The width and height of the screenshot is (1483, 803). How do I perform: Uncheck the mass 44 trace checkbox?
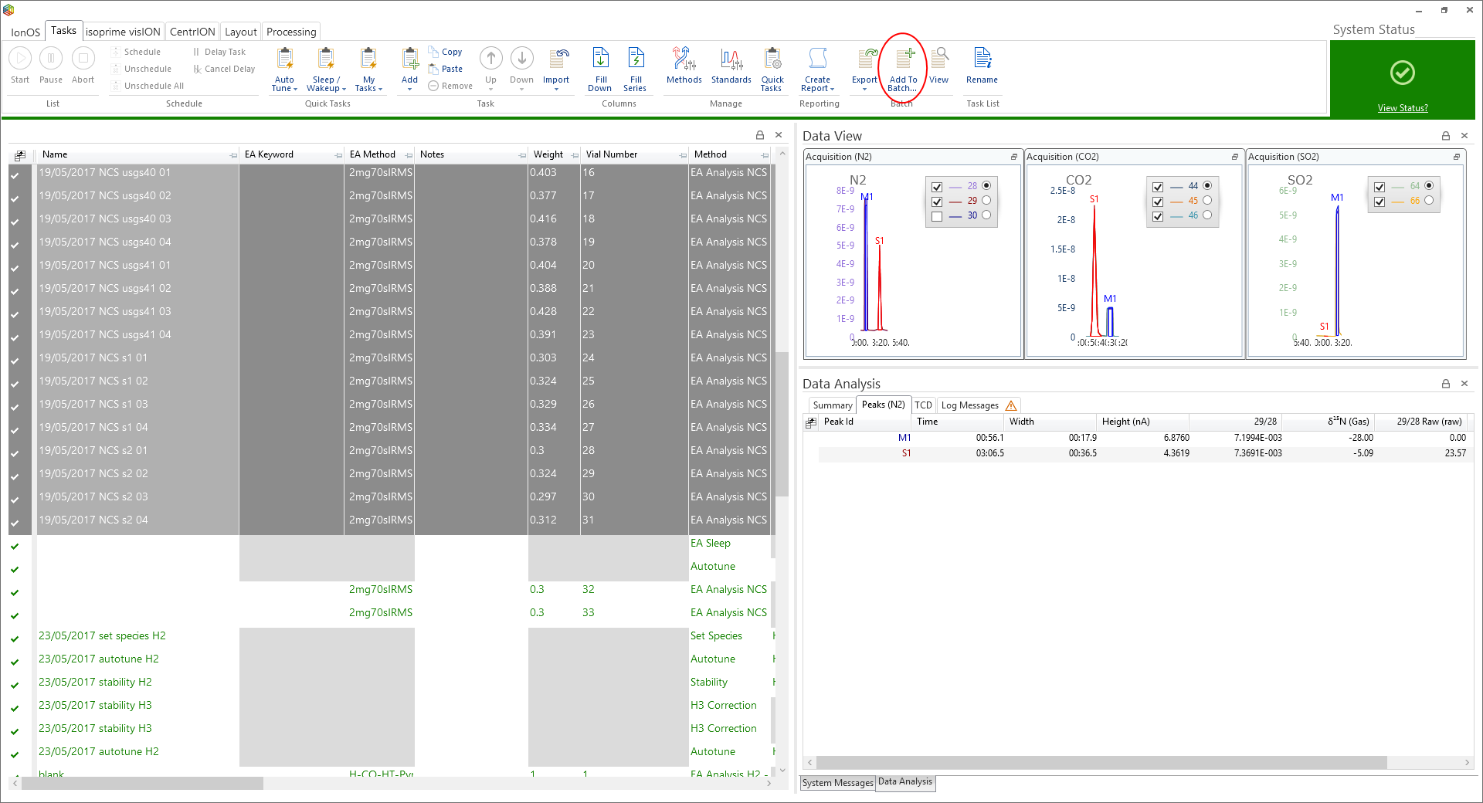[x=1158, y=187]
